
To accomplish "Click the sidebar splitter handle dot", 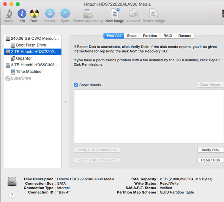I will 65,102.
